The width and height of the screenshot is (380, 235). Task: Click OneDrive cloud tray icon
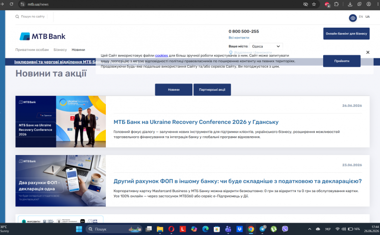point(318,229)
